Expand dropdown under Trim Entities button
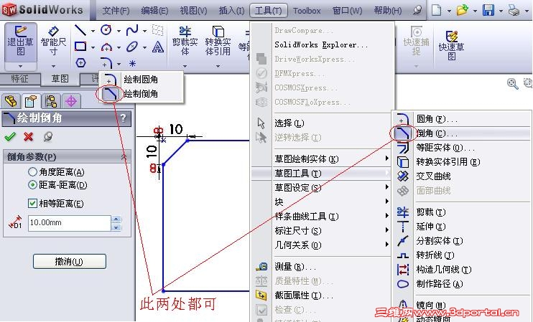 (185, 66)
